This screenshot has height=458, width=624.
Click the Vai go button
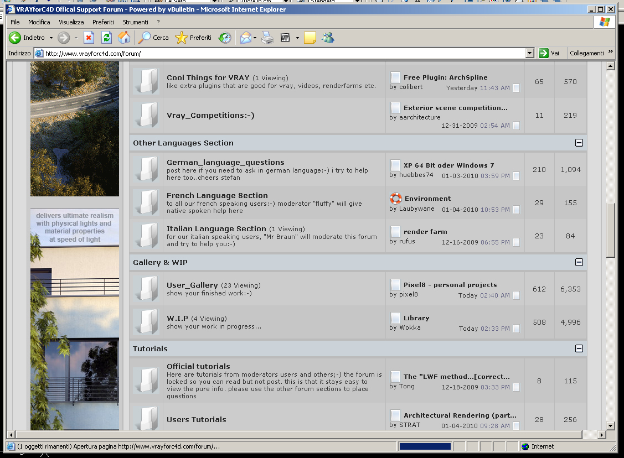550,53
